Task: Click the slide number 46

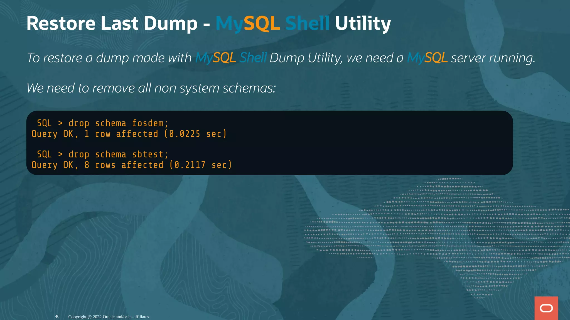Action: coord(57,316)
